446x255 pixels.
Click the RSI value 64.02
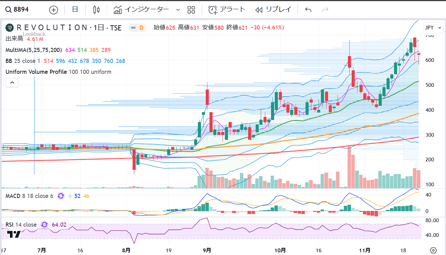(x=59, y=225)
